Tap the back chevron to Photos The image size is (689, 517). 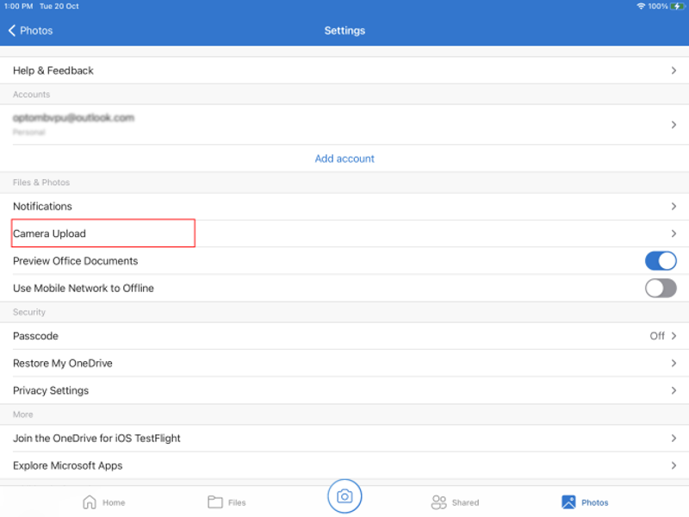click(12, 30)
